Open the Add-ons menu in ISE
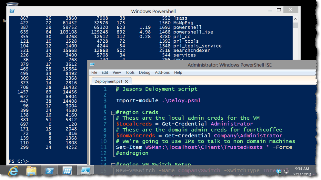The height and width of the screenshot is (180, 321). 162,73
